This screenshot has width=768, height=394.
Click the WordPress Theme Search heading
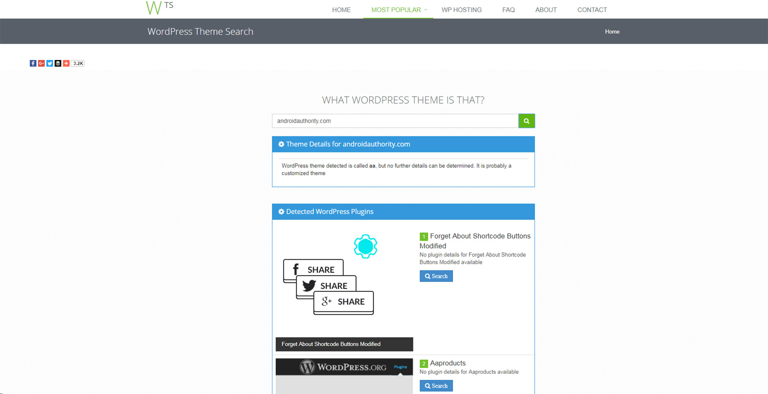coord(200,31)
